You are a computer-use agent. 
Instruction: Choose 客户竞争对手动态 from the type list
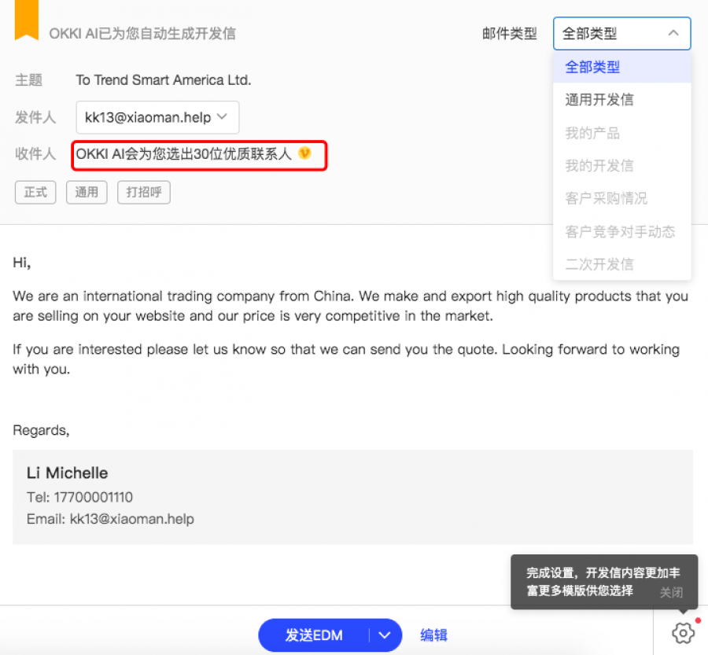pyautogui.click(x=621, y=232)
